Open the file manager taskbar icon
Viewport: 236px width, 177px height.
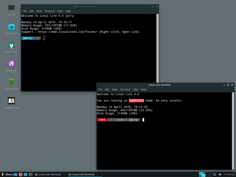(25, 174)
